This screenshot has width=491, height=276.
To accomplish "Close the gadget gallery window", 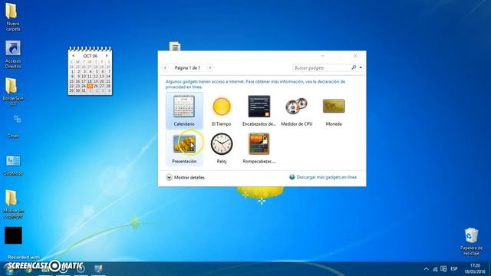I will [x=355, y=56].
